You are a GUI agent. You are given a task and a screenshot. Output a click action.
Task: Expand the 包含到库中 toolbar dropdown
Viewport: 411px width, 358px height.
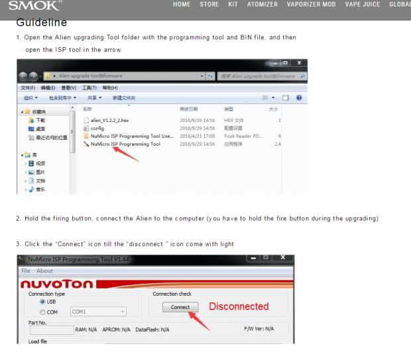click(x=63, y=97)
